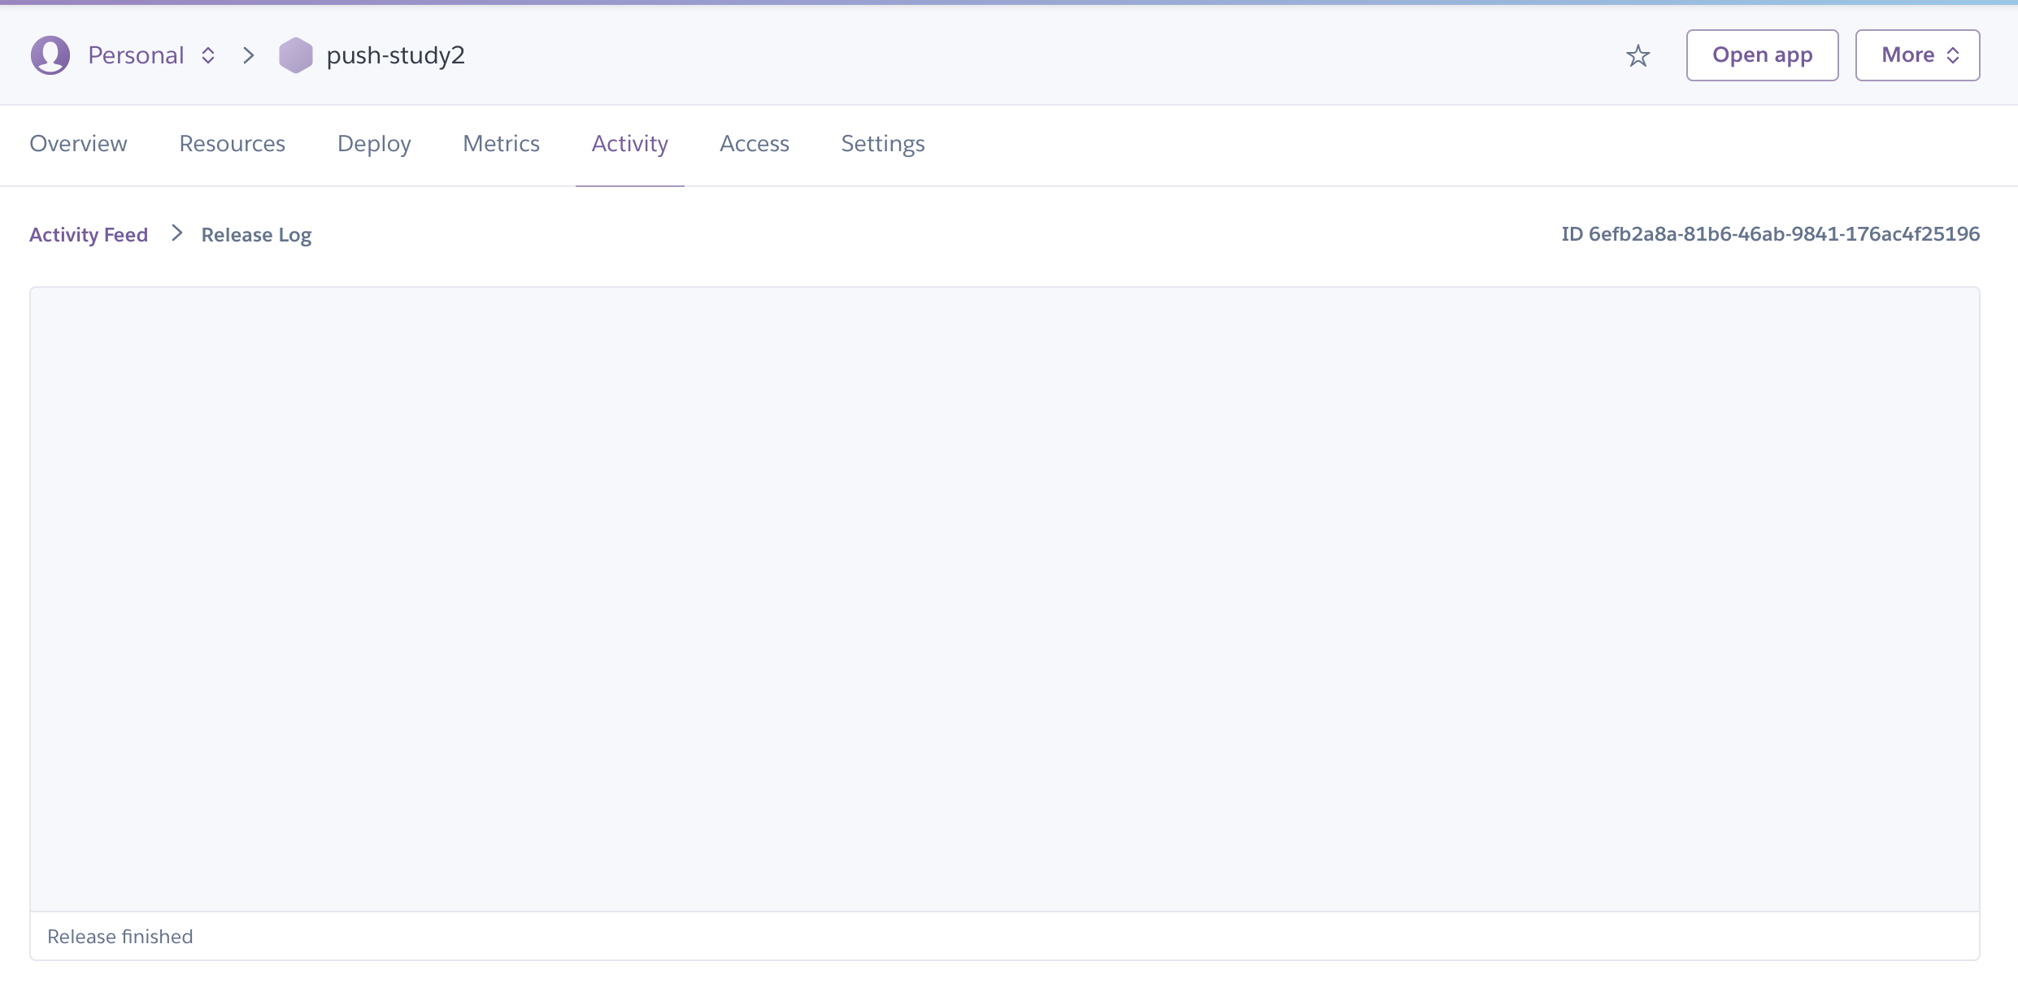Favorite the app with star icon
Viewport: 2018px width, 992px height.
1637,55
